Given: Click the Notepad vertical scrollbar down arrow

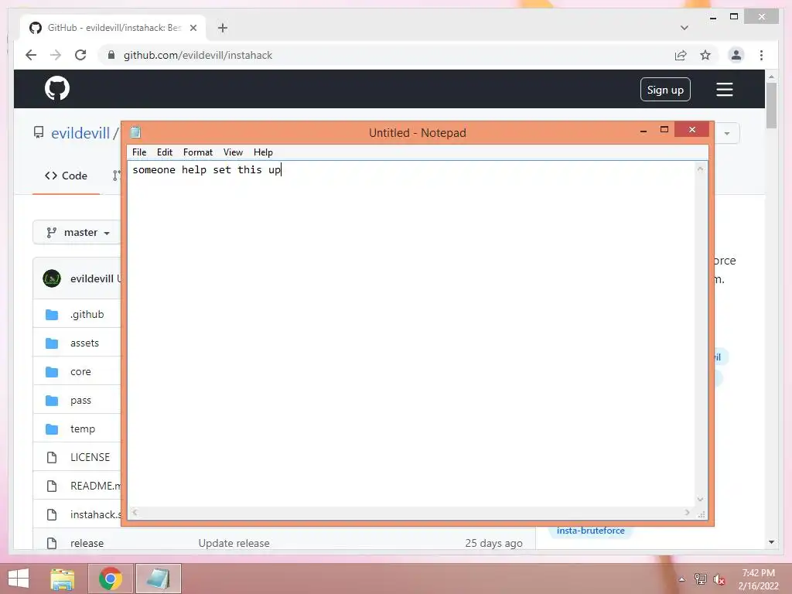Looking at the screenshot, I should pyautogui.click(x=700, y=499).
